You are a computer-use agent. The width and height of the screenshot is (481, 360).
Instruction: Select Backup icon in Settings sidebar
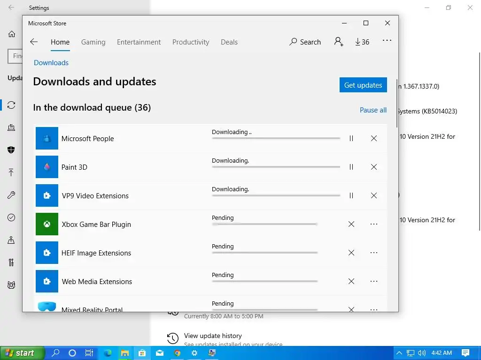tap(11, 172)
